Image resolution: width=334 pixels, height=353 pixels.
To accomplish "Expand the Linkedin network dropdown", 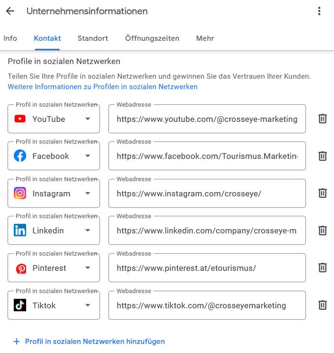I will (x=54, y=230).
